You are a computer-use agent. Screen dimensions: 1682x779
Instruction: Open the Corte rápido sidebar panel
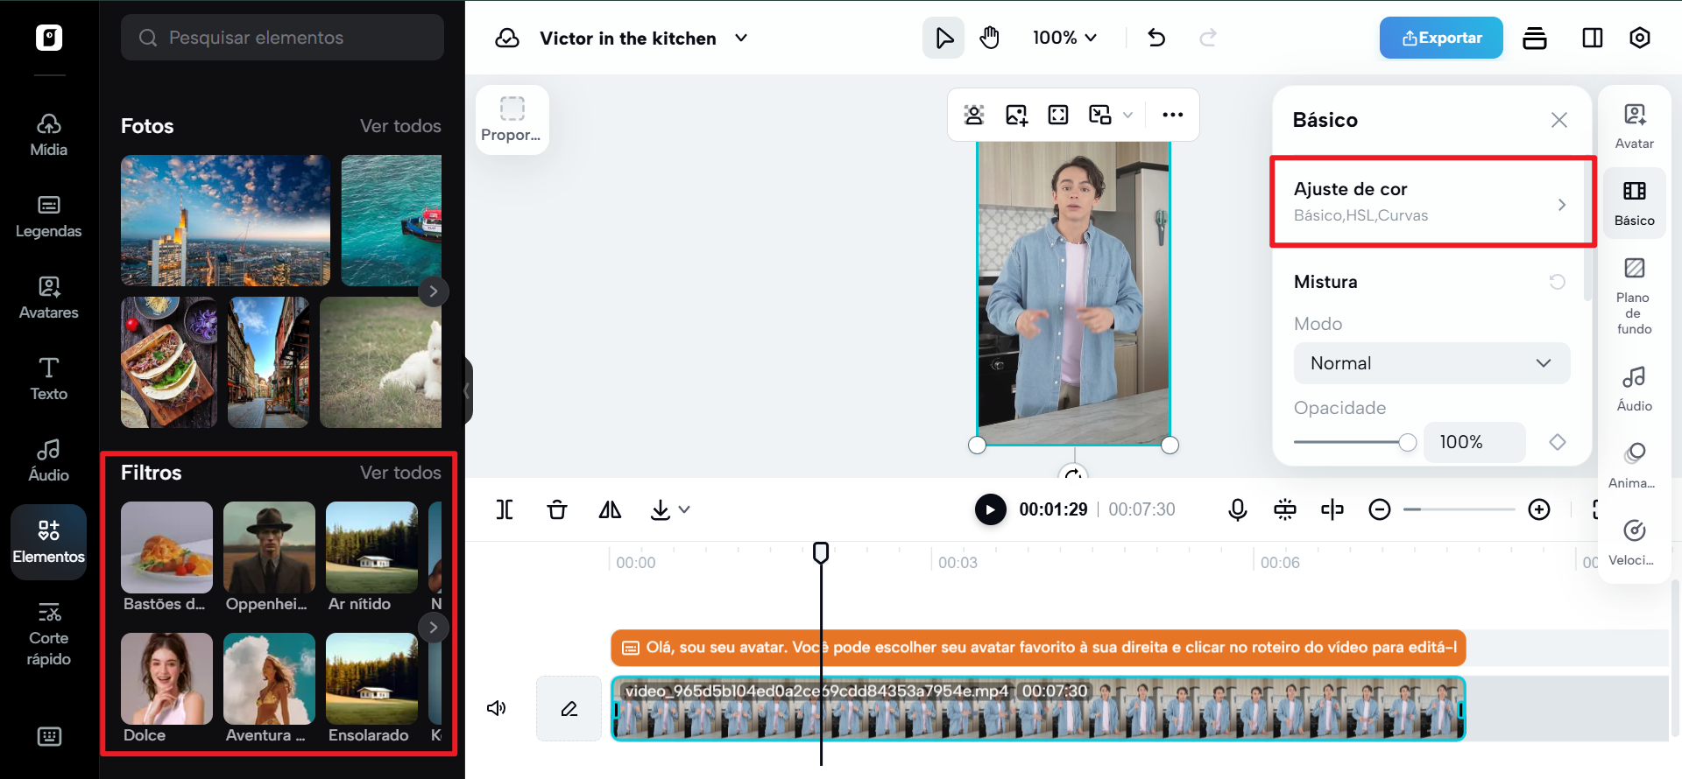tap(49, 634)
